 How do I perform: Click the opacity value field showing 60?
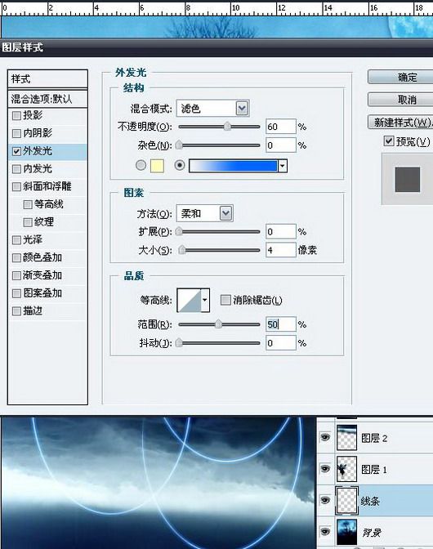pyautogui.click(x=281, y=127)
